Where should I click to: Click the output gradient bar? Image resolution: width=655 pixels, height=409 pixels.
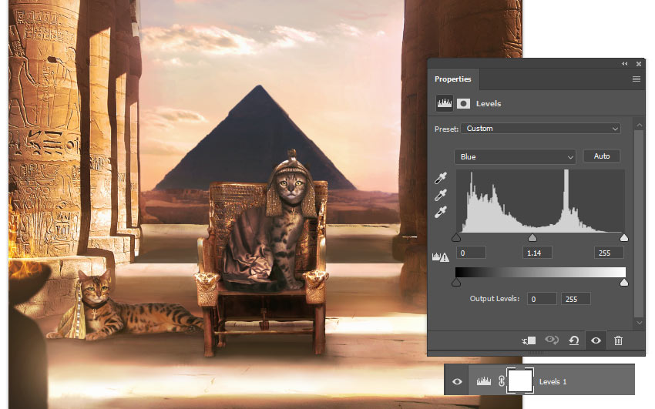point(540,272)
